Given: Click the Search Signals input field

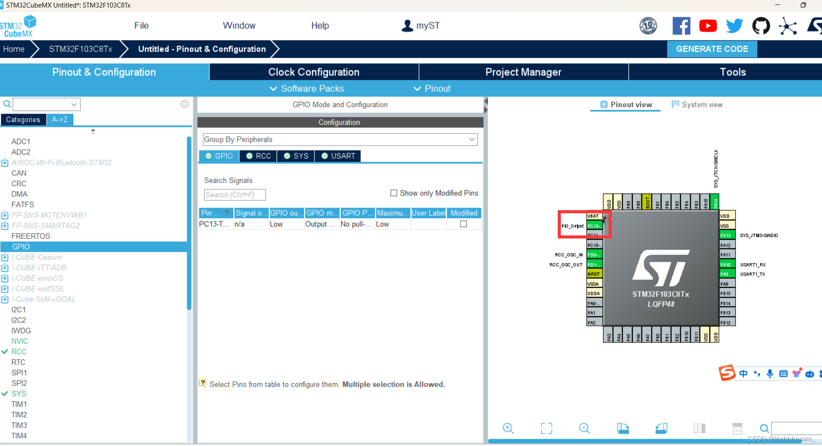Looking at the screenshot, I should click(235, 195).
